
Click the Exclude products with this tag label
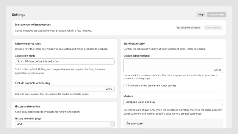[32, 83]
